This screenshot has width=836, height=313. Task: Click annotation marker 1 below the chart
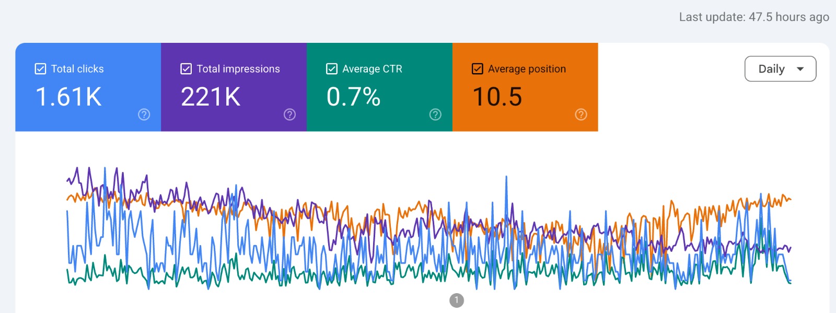pos(457,300)
